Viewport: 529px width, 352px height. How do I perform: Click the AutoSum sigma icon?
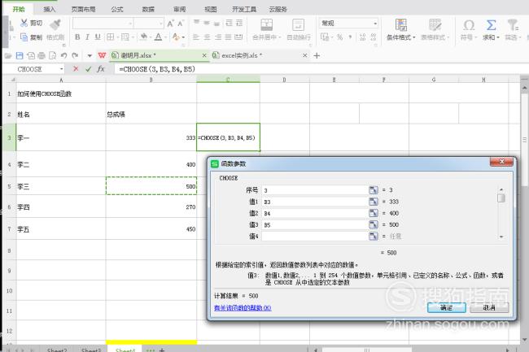pyautogui.click(x=492, y=25)
